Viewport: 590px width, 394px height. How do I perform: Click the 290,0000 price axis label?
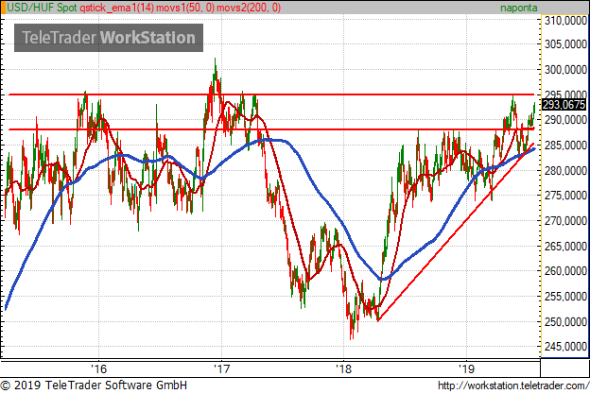(565, 120)
